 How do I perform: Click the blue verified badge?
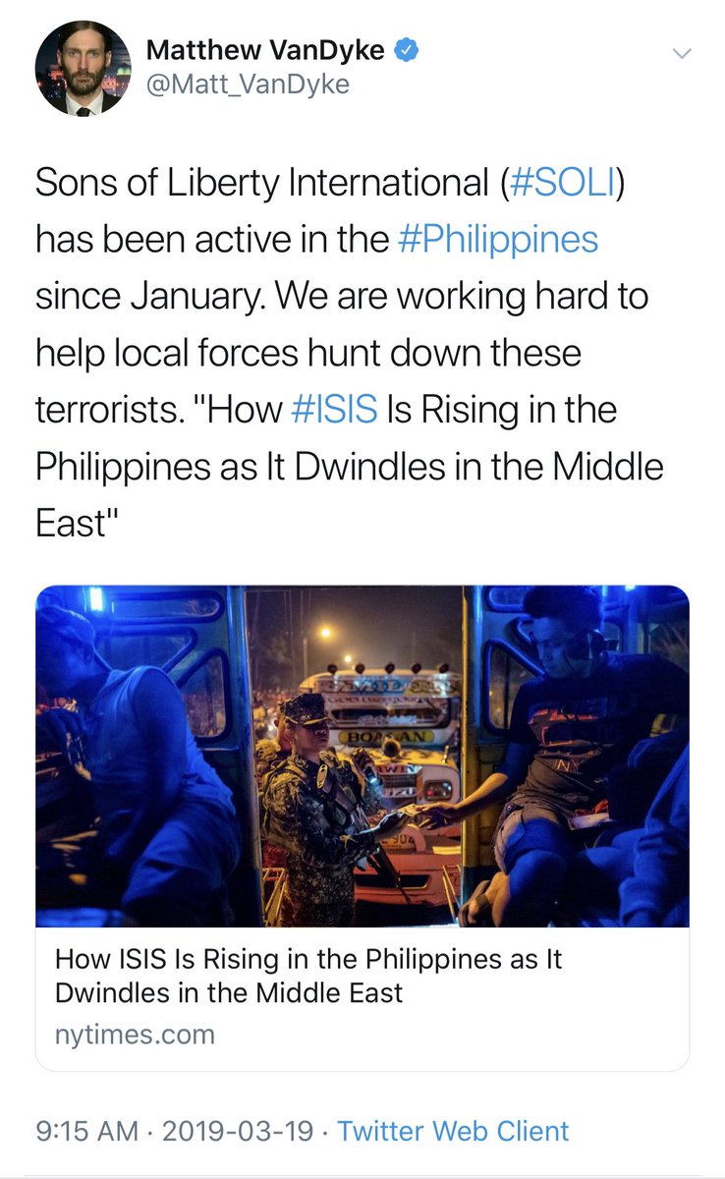(404, 50)
